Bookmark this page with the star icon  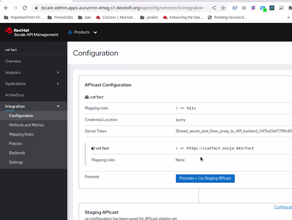(x=223, y=8)
